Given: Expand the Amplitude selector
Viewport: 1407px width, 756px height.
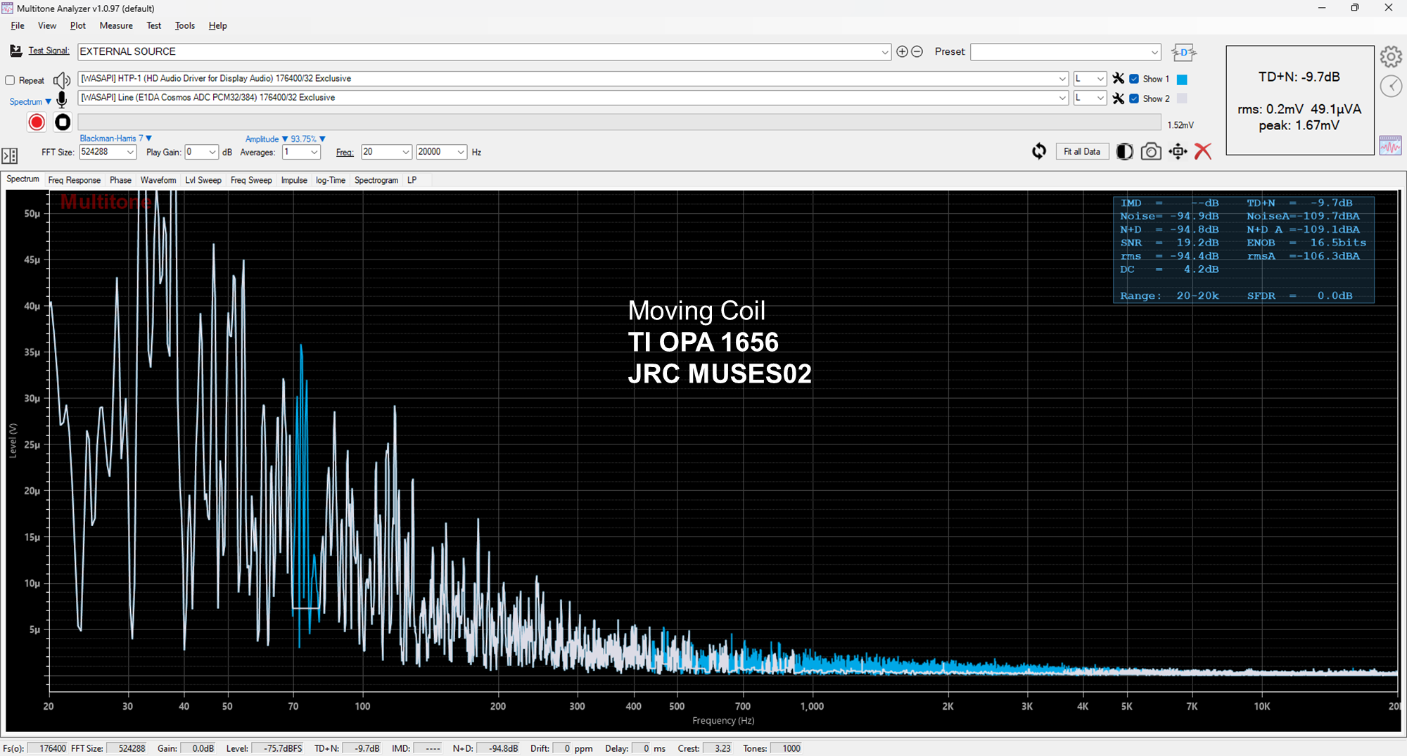Looking at the screenshot, I should [267, 139].
